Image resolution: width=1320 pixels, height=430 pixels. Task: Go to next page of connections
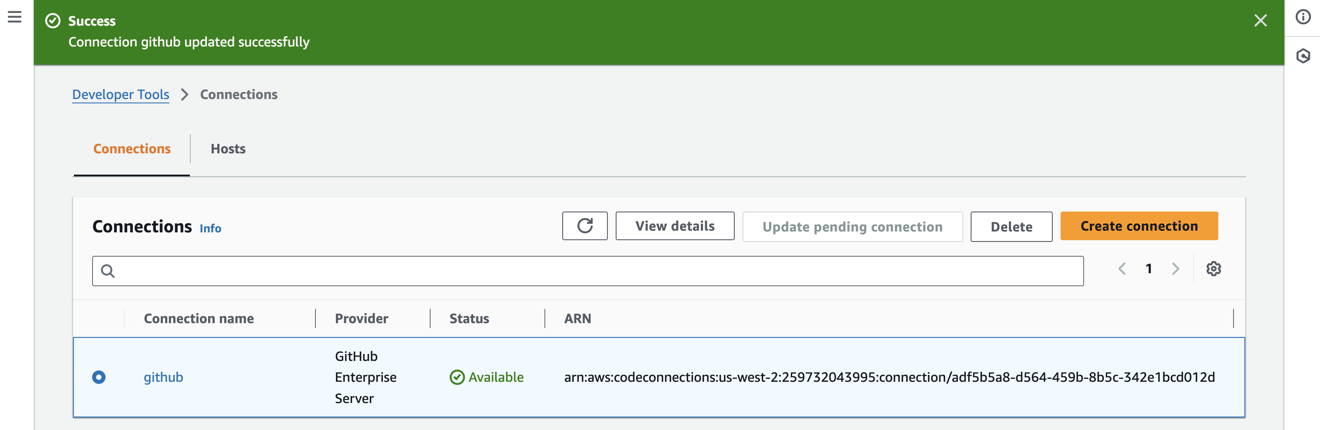1175,268
